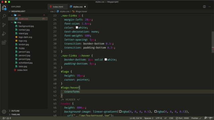Click the first rgba color swatch on line 47
Image resolution: width=214 pixels, height=120 pixels.
pyautogui.click(x=120, y=112)
